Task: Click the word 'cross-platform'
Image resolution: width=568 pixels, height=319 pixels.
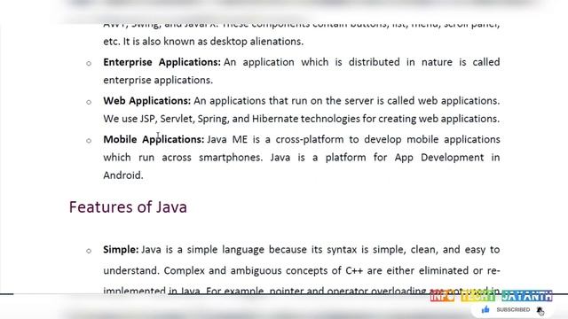Action: coord(310,140)
